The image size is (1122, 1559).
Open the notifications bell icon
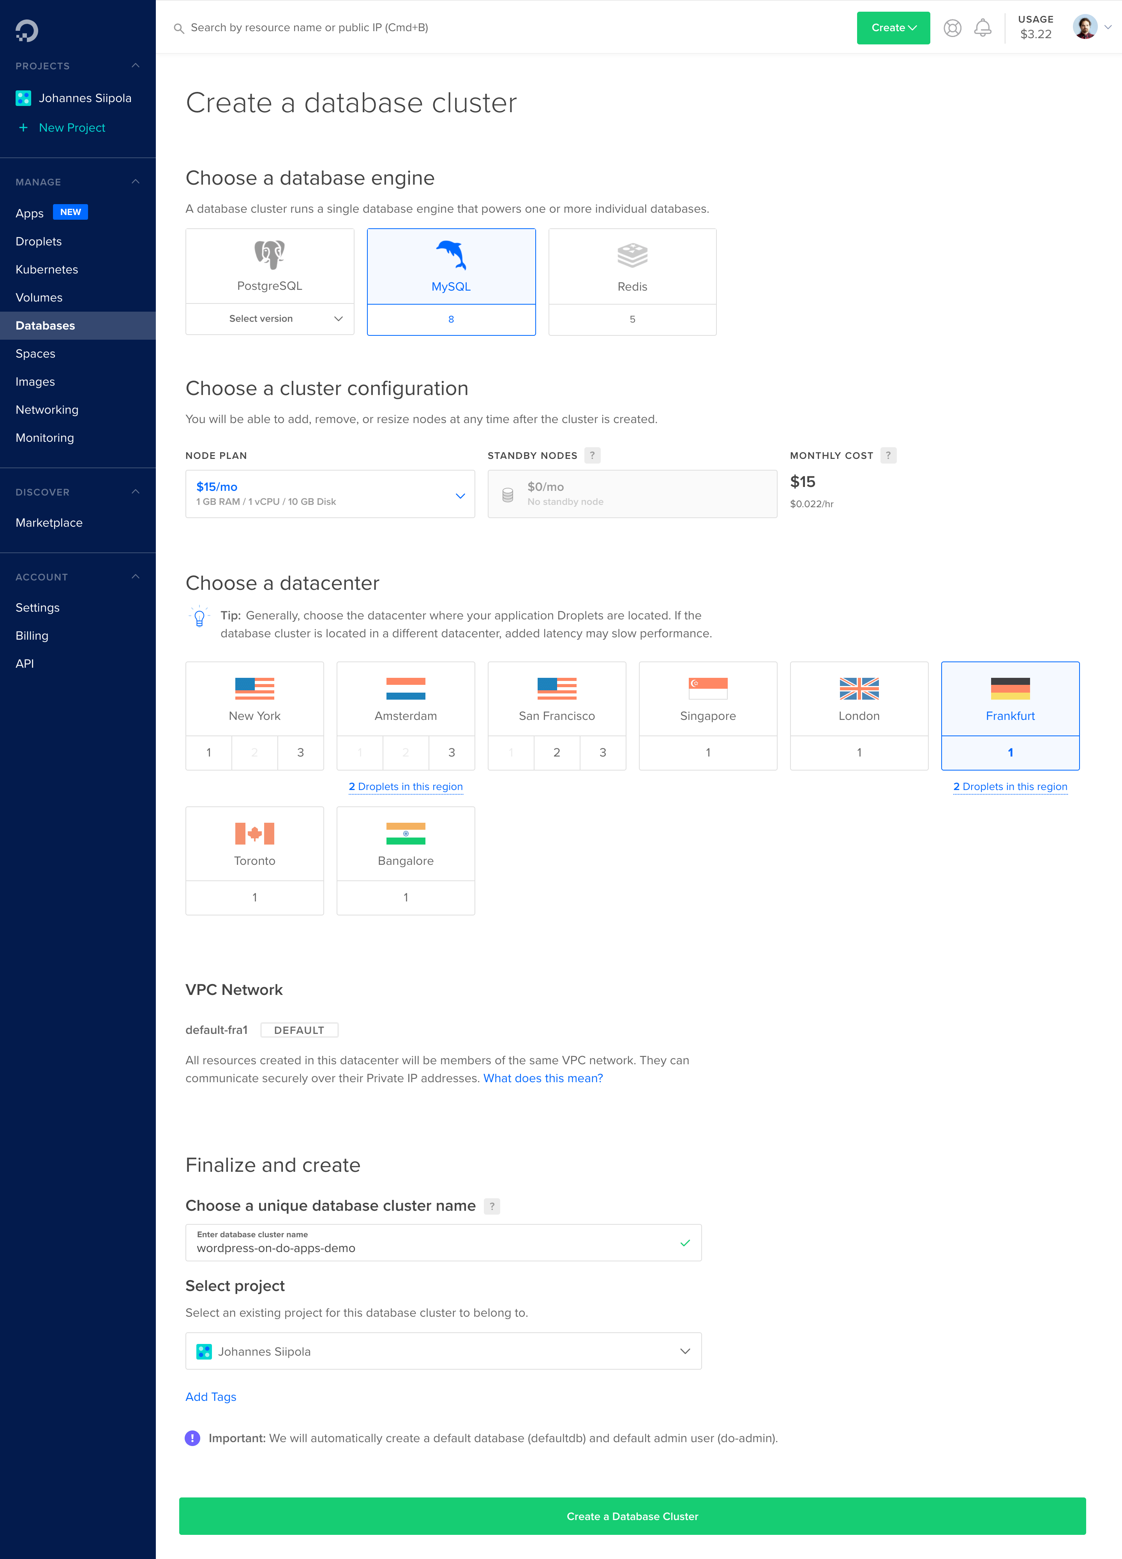click(983, 28)
